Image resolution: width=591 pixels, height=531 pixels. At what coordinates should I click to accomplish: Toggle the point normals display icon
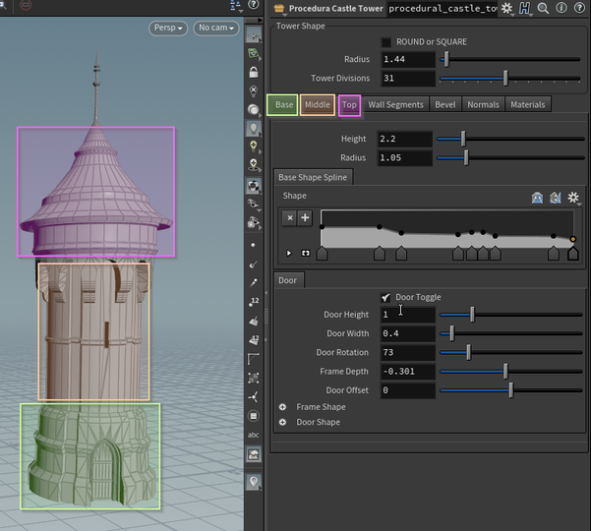(x=254, y=265)
